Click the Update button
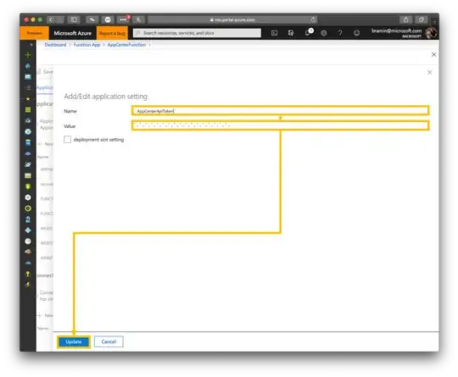This screenshot has width=458, height=377. pos(74,341)
